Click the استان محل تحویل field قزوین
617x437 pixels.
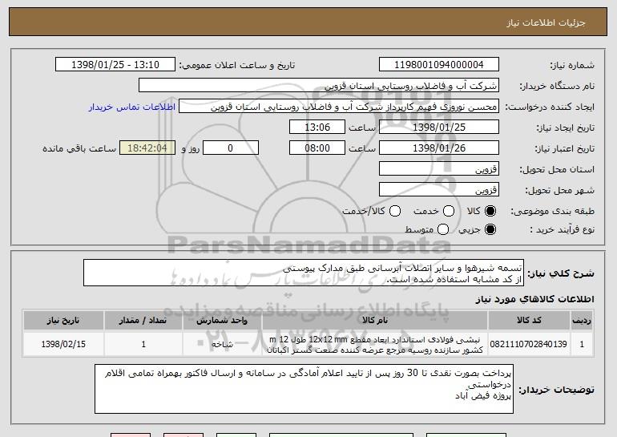(x=439, y=169)
